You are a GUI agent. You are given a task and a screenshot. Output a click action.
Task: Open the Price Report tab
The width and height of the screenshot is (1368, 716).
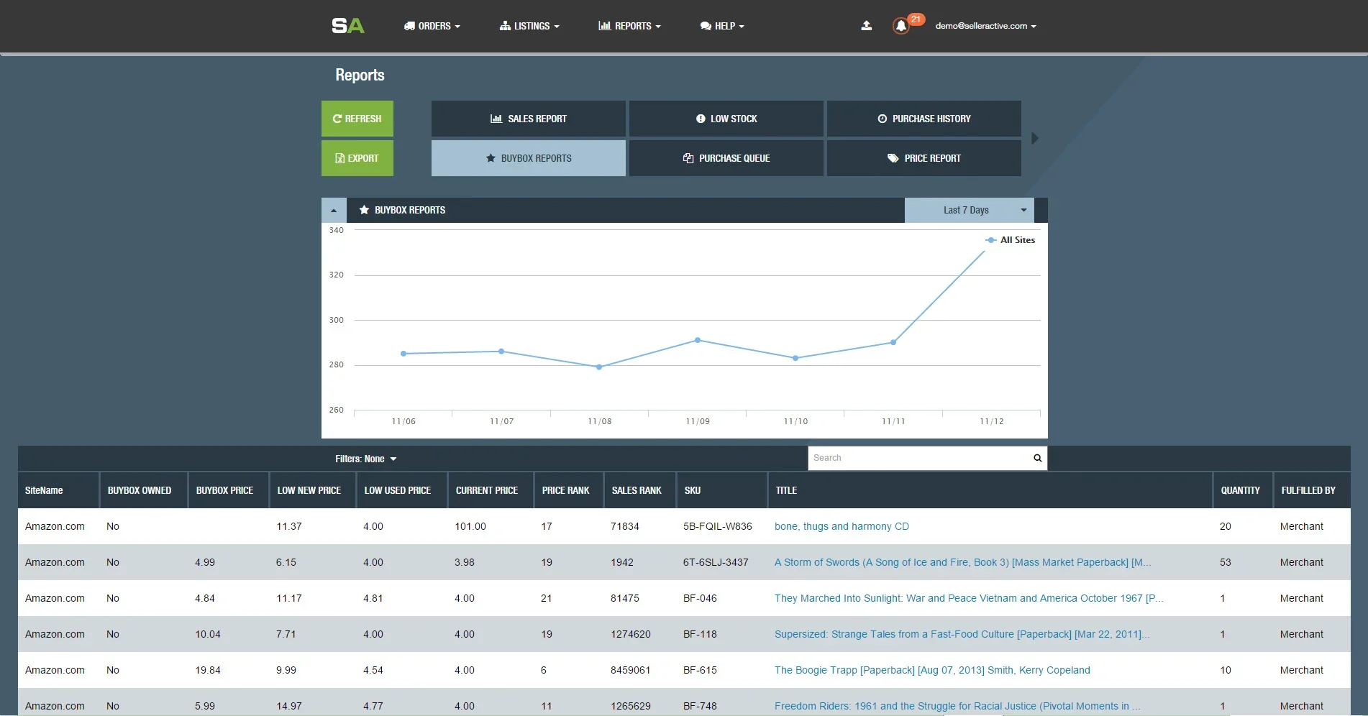[x=924, y=158]
